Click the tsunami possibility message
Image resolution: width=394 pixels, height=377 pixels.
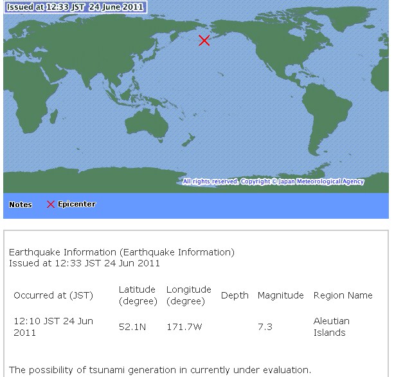[160, 370]
